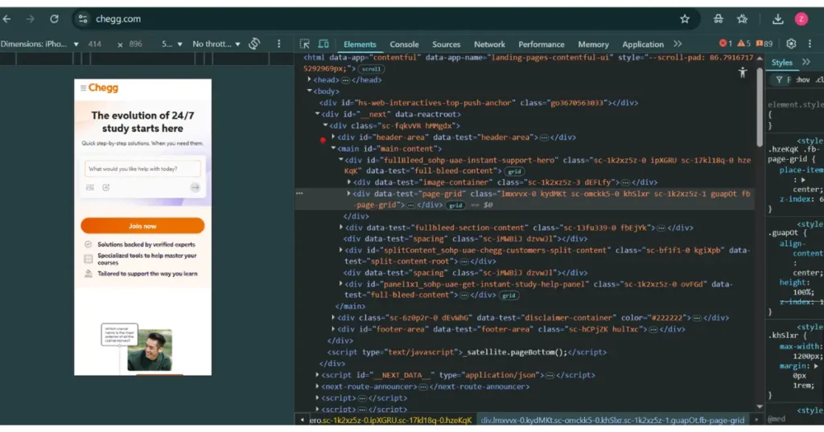Open the Network tab

(x=489, y=44)
